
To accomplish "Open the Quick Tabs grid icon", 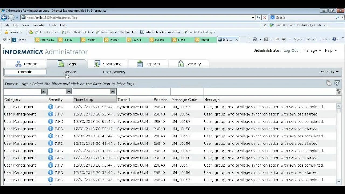I will tap(5, 40).
